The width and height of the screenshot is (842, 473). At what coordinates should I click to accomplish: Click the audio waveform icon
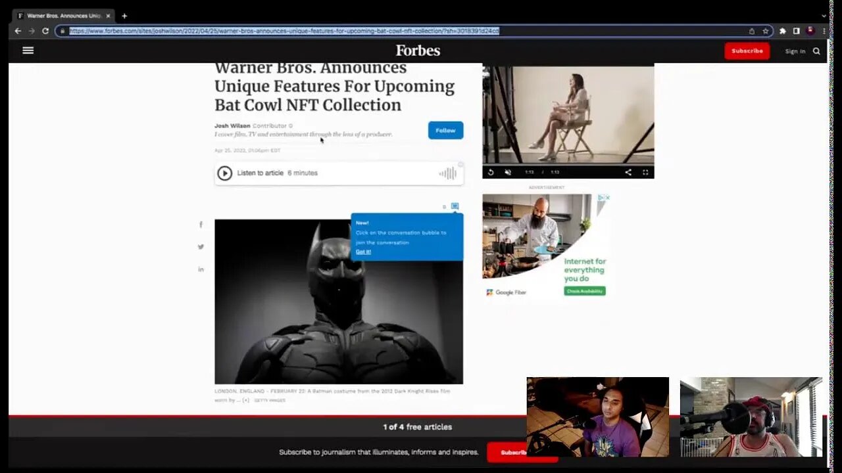pyautogui.click(x=447, y=173)
